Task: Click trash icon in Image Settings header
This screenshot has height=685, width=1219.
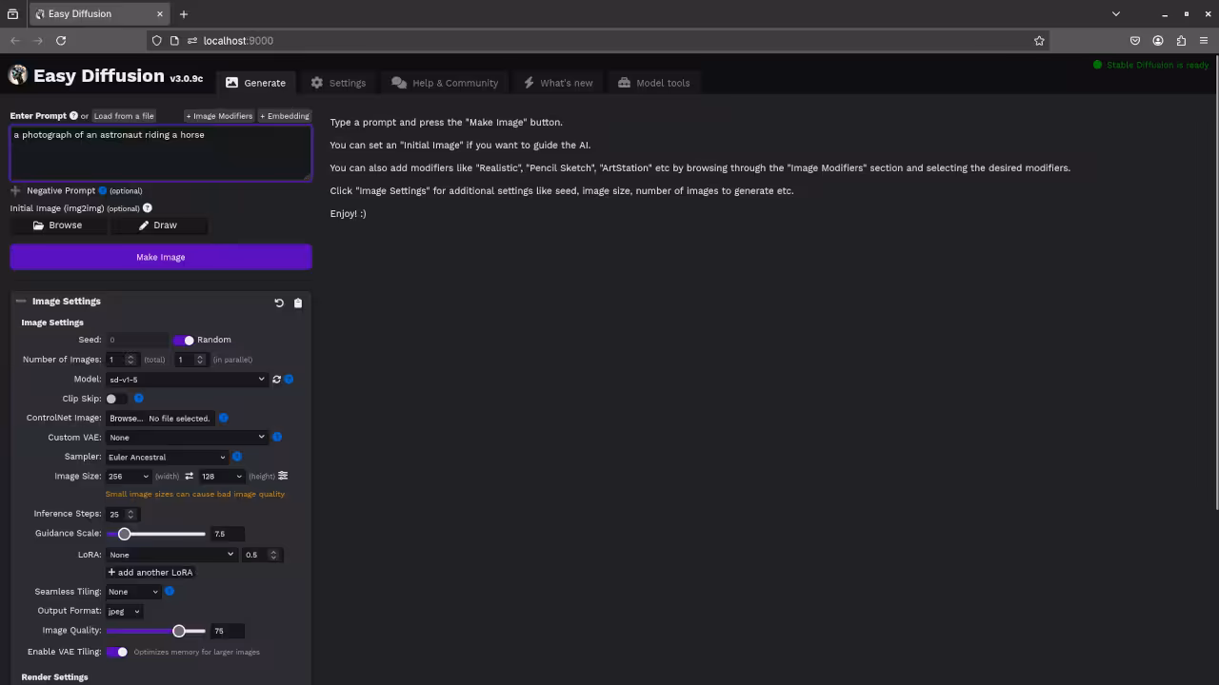Action: pos(298,303)
